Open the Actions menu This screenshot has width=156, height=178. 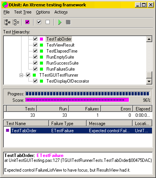[61, 12]
